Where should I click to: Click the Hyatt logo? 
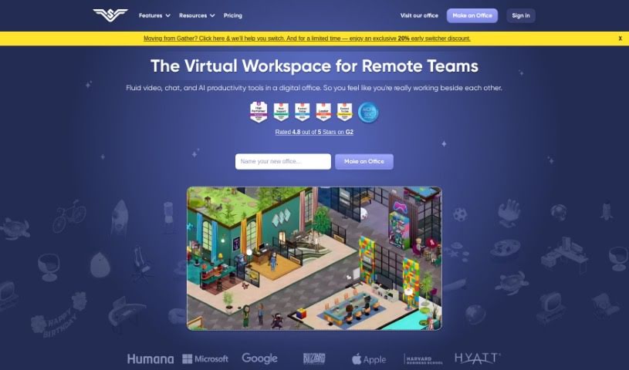[x=478, y=358]
